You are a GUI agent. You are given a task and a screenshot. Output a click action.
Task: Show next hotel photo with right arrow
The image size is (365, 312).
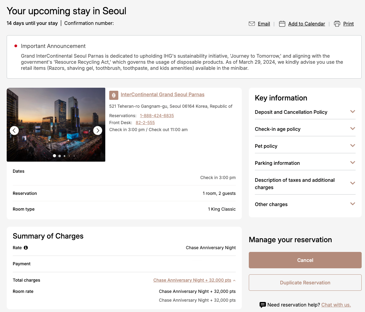[x=98, y=131]
